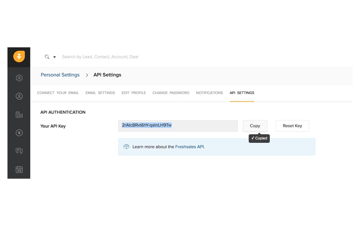This screenshot has height=226, width=360.
Task: Open the Calendar icon in sidebar
Action: click(x=19, y=169)
